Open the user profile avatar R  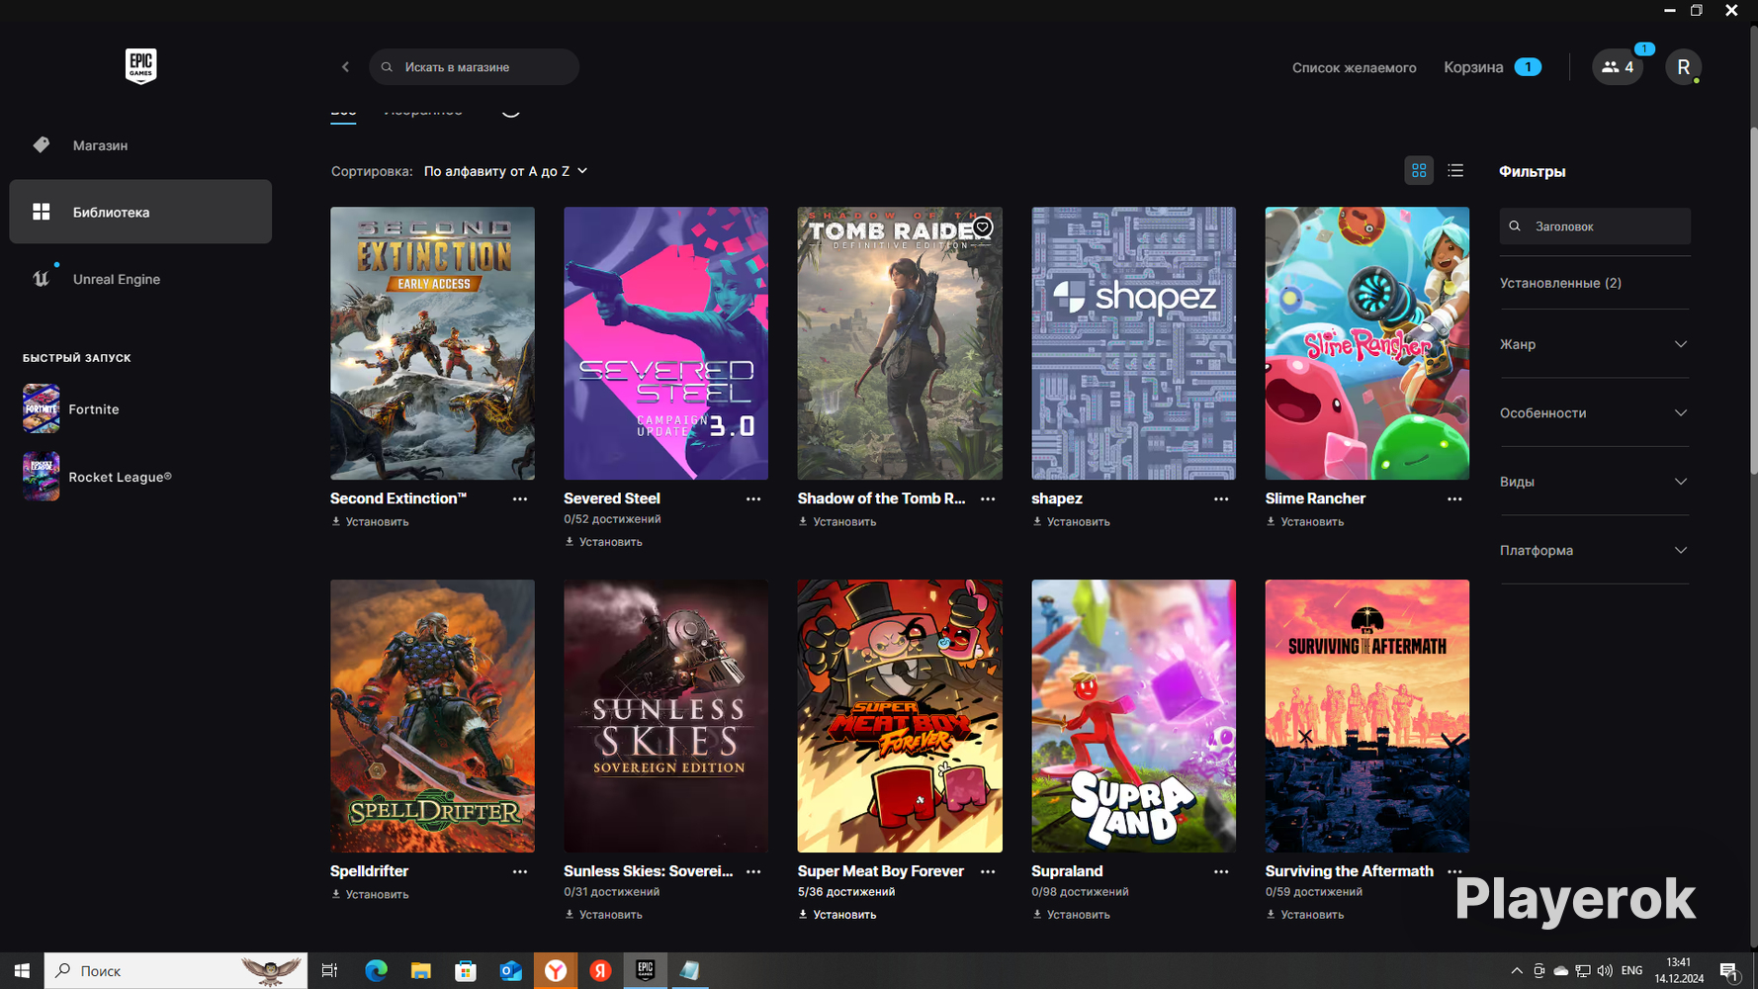coord(1683,67)
